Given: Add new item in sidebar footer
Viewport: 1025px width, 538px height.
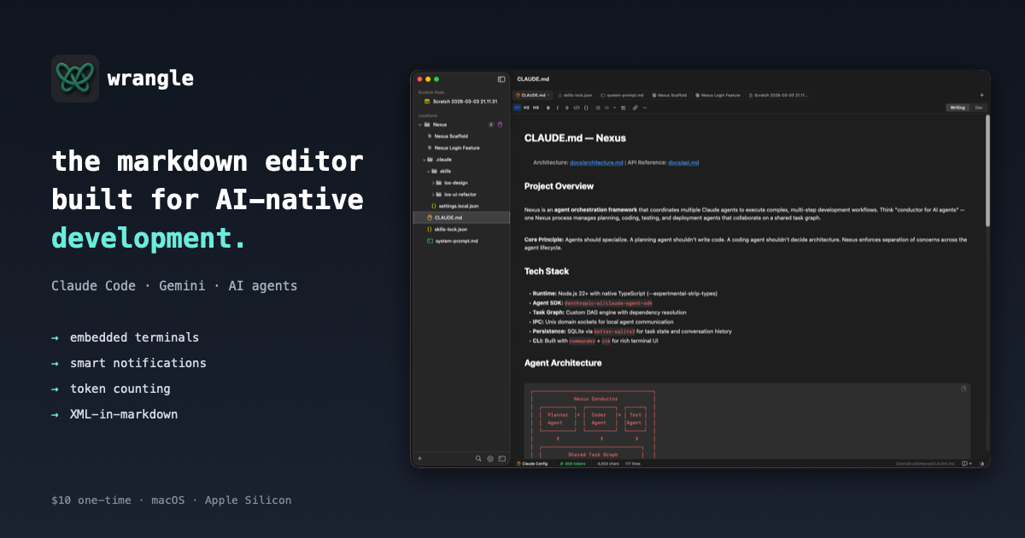Looking at the screenshot, I should click(419, 459).
